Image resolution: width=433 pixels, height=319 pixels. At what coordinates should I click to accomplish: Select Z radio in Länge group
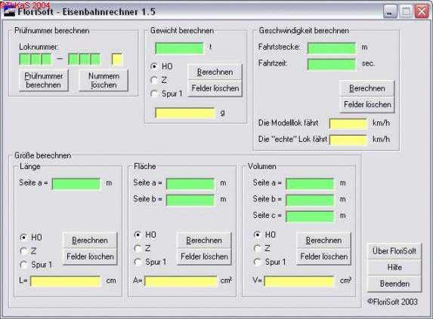[24, 251]
